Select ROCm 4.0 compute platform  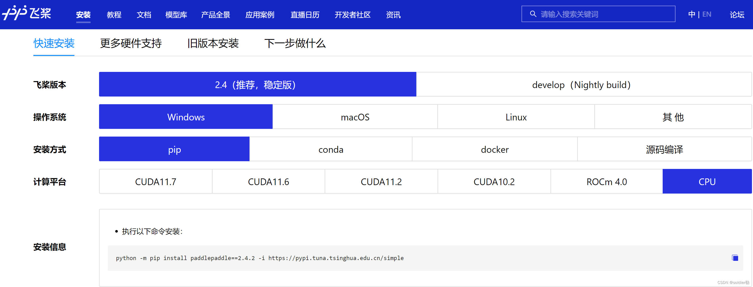point(606,181)
